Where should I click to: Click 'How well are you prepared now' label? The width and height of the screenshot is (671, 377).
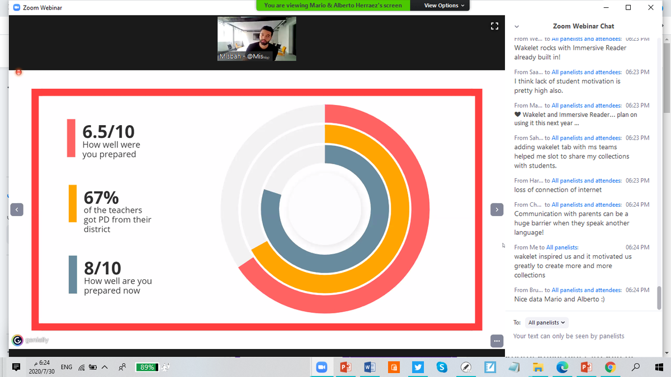(x=118, y=286)
